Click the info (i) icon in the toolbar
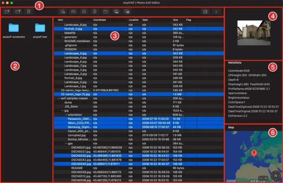 click(216, 12)
